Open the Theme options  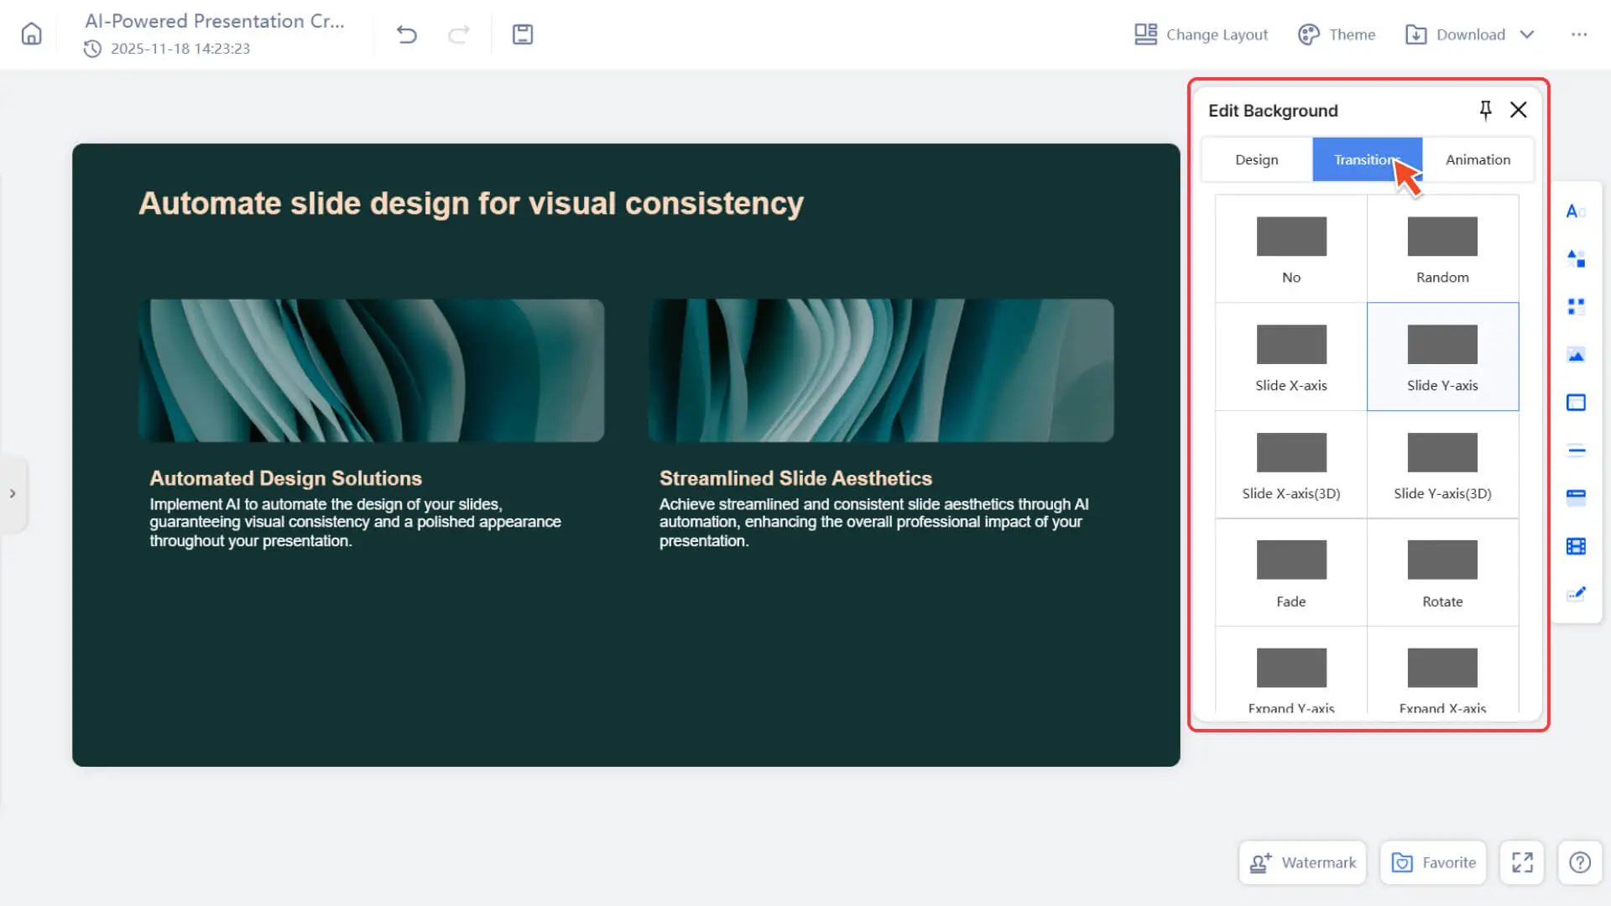pyautogui.click(x=1337, y=34)
